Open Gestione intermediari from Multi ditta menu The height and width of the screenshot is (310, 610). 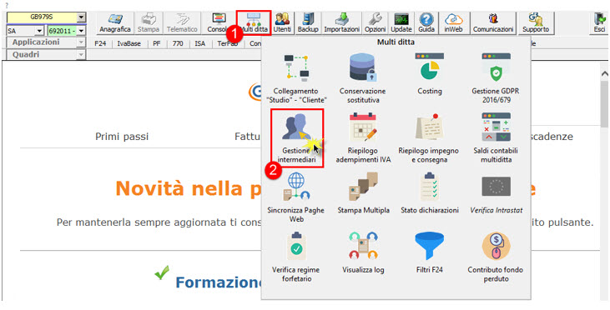tap(298, 137)
